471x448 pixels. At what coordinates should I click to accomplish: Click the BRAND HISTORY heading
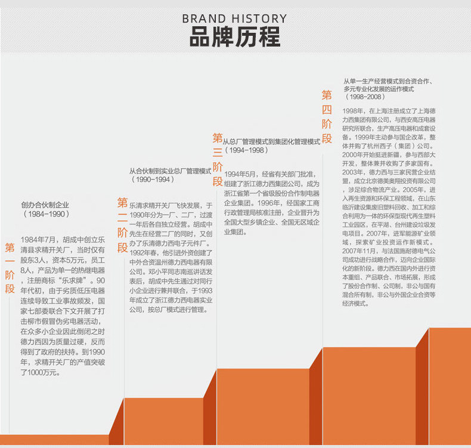pos(234,18)
